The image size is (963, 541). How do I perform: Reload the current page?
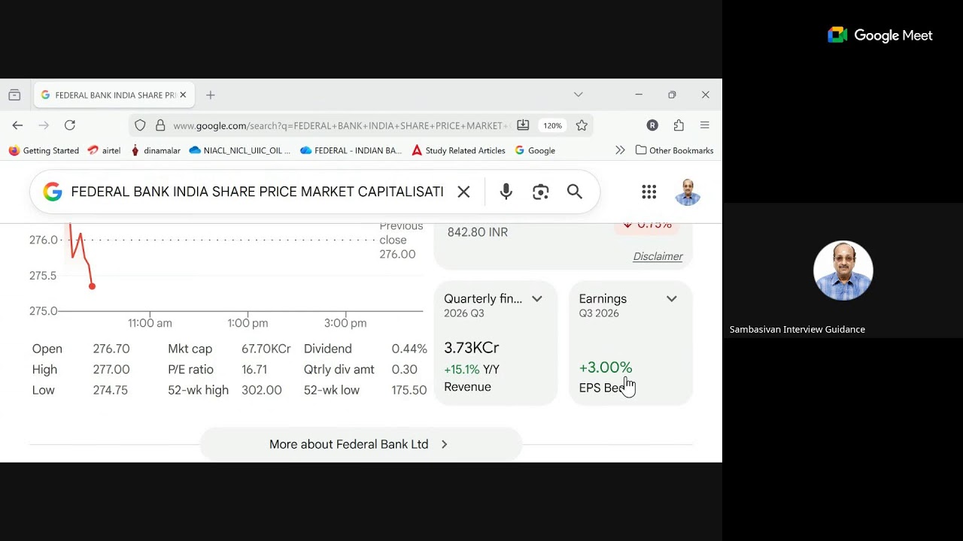pyautogui.click(x=70, y=125)
